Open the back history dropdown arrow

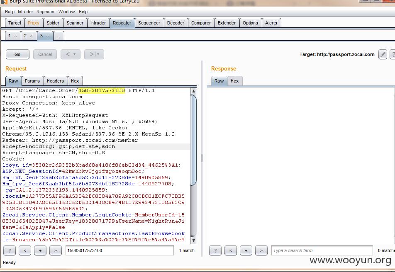[x=75, y=54]
